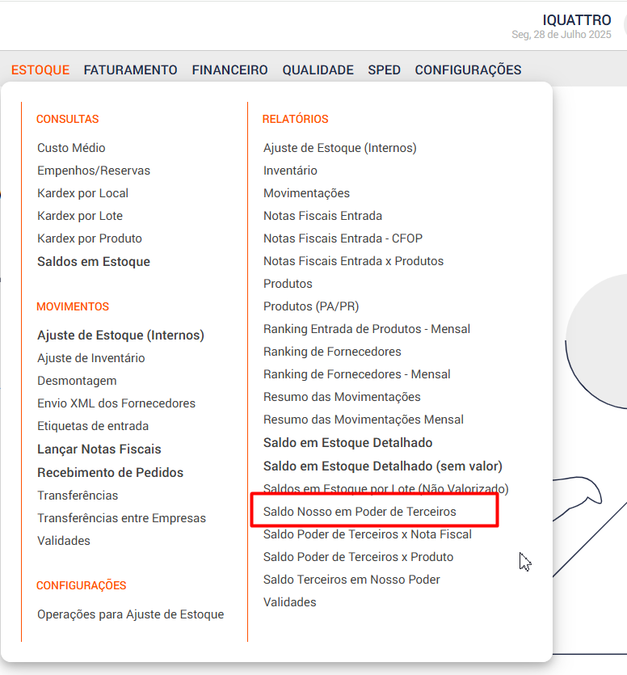Open Notas Fiscais Entrada report
Viewport: 627px width, 675px height.
322,216
